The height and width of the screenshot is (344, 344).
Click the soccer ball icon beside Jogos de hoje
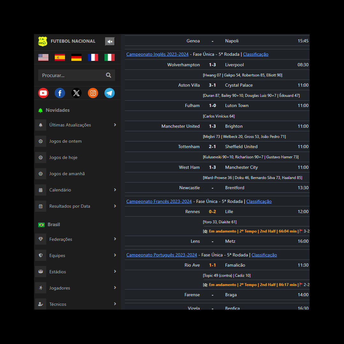pyautogui.click(x=40, y=158)
